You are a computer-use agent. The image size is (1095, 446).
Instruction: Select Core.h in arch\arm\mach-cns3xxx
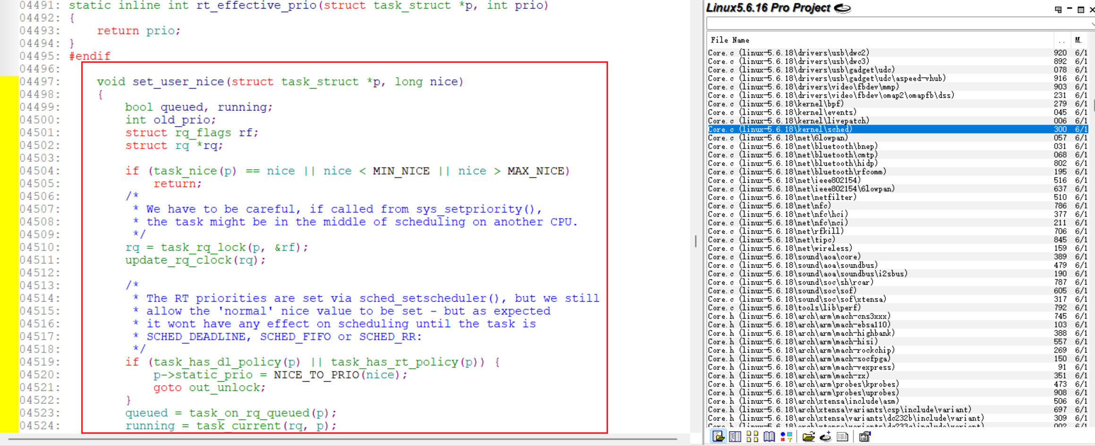898,316
